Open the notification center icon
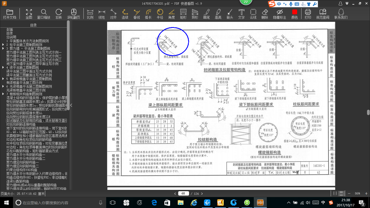The image size is (370, 208). [362, 203]
